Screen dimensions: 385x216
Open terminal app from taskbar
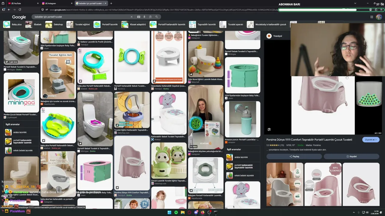(216, 212)
